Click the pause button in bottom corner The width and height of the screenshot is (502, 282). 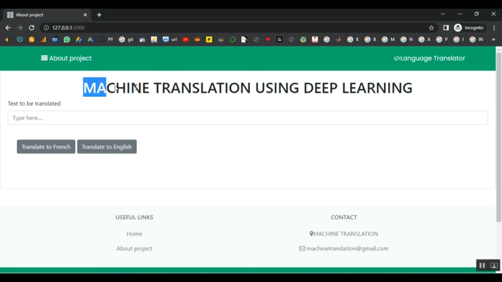[482, 265]
